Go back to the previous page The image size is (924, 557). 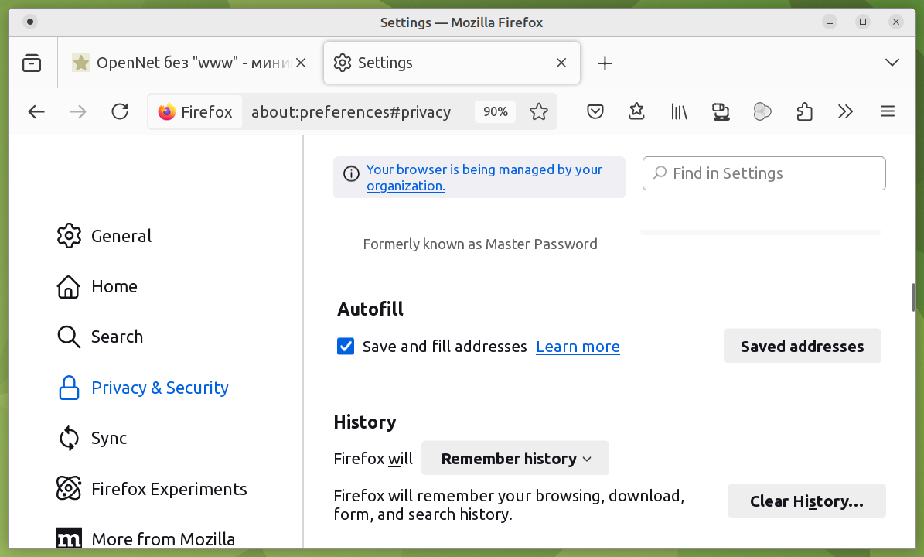36,112
